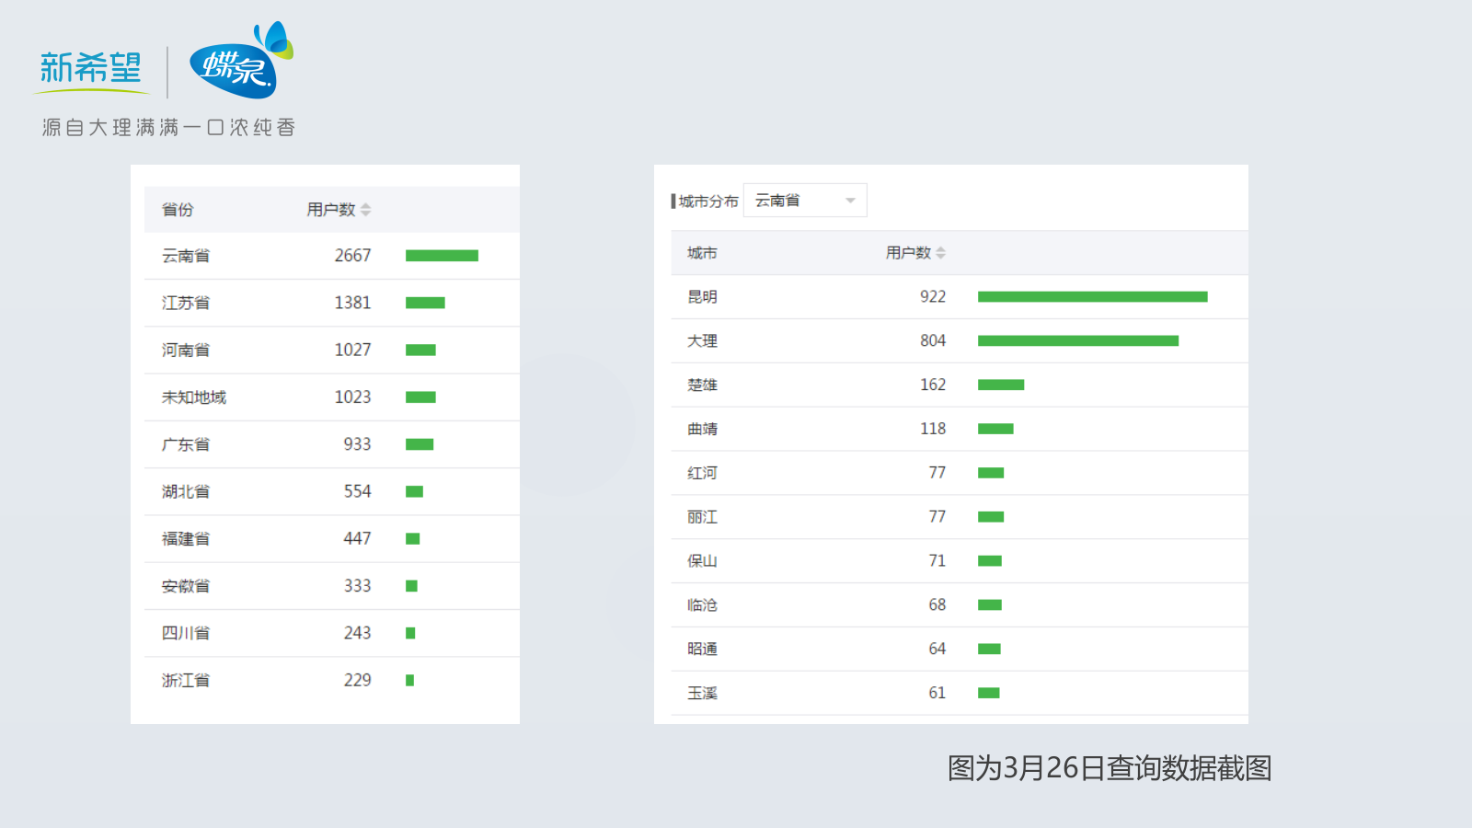Click the sort arrows beside 用户数 in province table
The width and height of the screenshot is (1472, 828).
tap(368, 209)
